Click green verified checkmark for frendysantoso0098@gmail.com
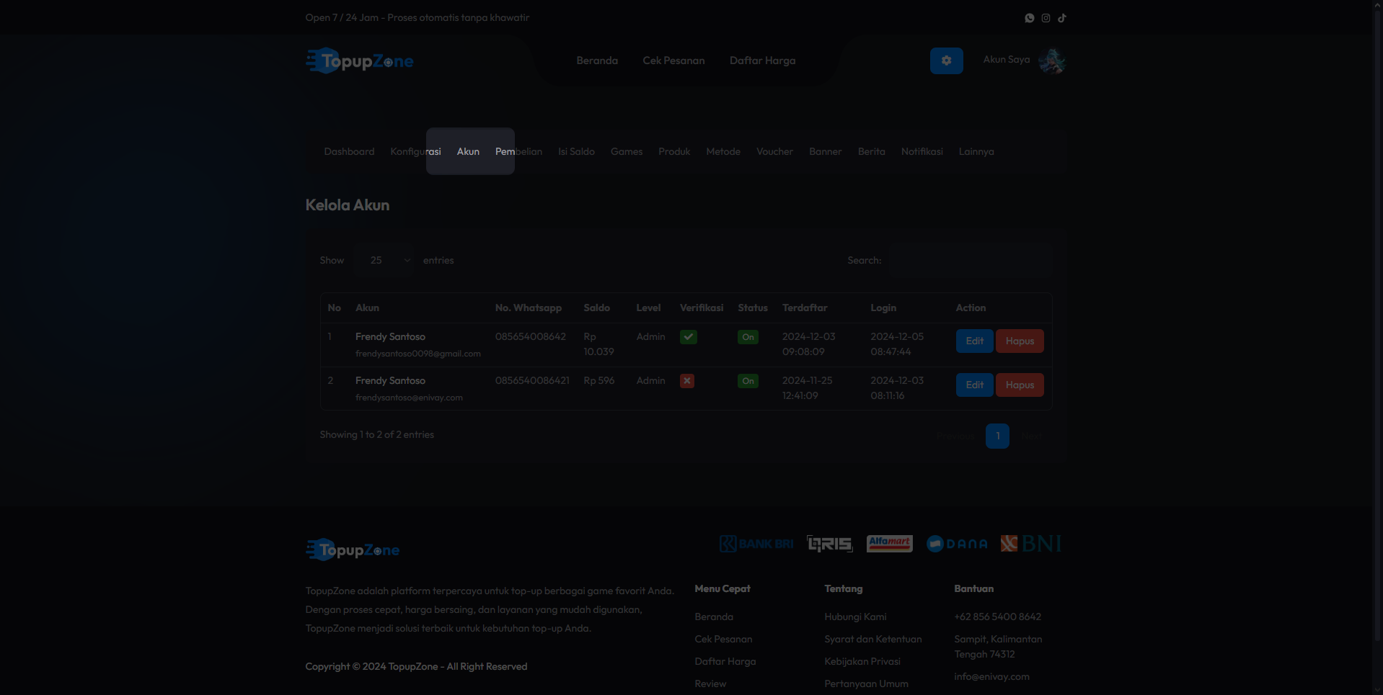 [689, 337]
